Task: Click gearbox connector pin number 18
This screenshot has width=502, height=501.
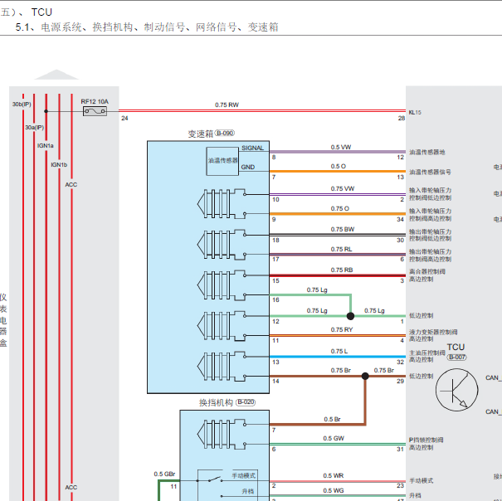Action: (275, 240)
